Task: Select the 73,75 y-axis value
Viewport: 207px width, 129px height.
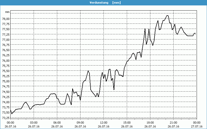Action: (x=6, y=107)
